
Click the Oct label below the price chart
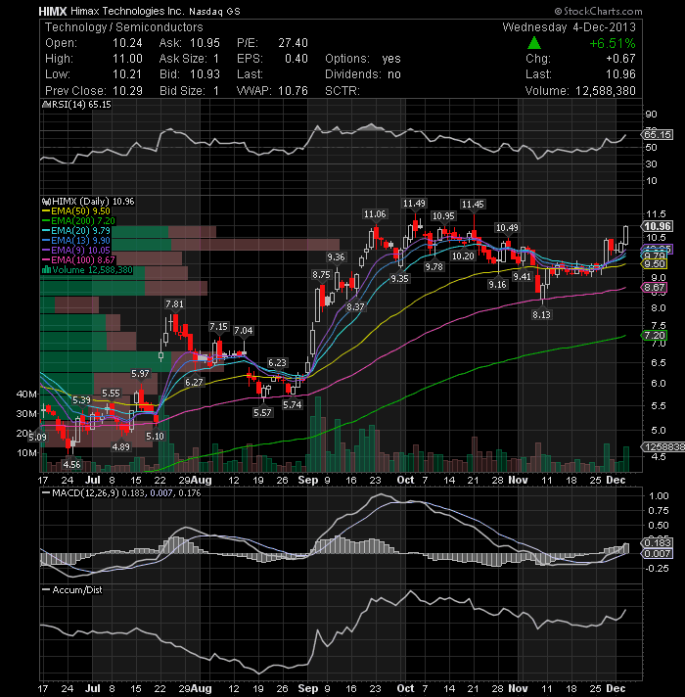(x=405, y=480)
